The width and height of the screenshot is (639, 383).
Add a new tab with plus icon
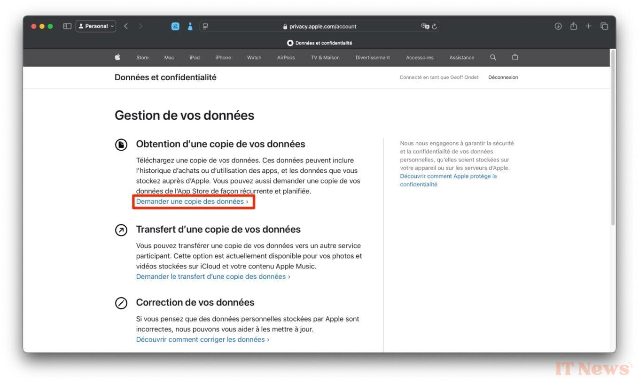(589, 26)
